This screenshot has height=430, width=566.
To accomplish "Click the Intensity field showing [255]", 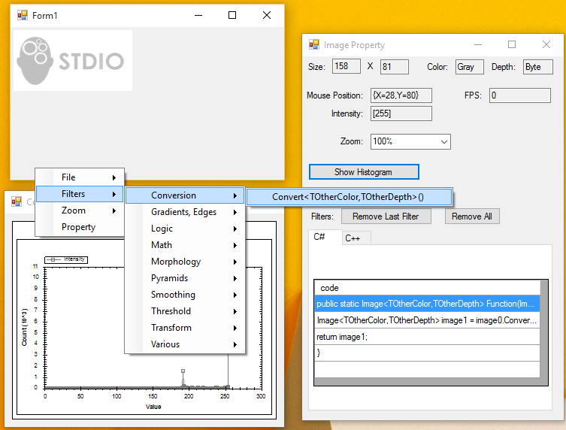I will click(401, 114).
